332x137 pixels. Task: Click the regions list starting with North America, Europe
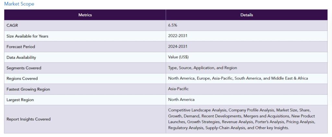[238, 78]
